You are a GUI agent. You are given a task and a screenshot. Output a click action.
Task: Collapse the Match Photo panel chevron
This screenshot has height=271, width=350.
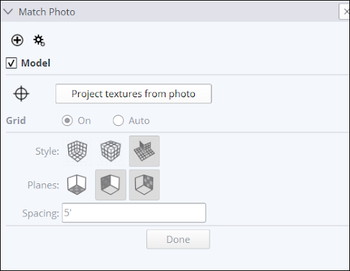8,12
